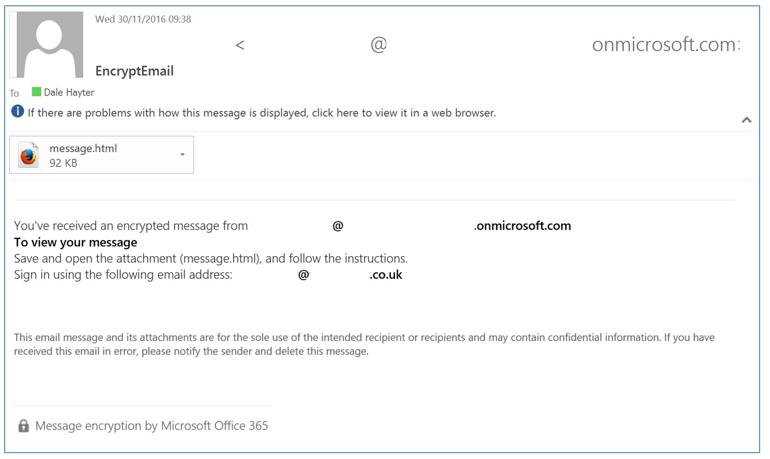The image size is (770, 459).
Task: Select the attachment card in the email
Action: 101,154
